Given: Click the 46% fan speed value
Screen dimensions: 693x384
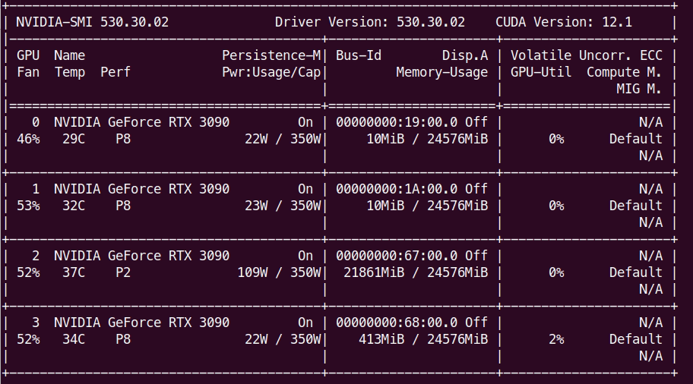Looking at the screenshot, I should (x=28, y=139).
